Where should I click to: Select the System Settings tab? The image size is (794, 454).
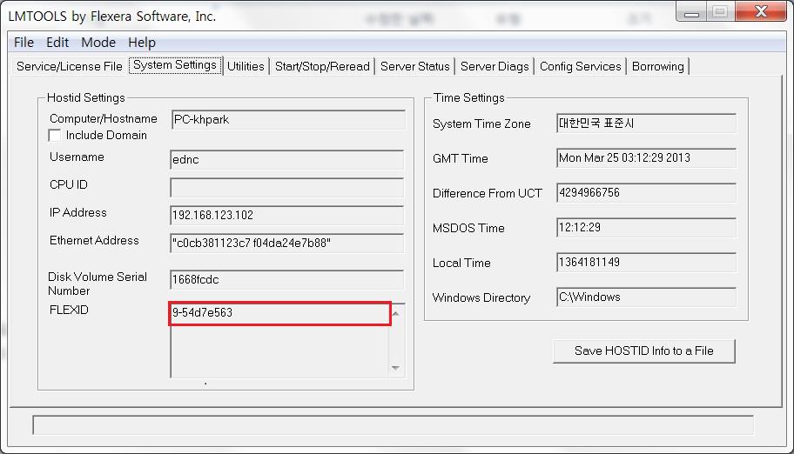pyautogui.click(x=175, y=65)
